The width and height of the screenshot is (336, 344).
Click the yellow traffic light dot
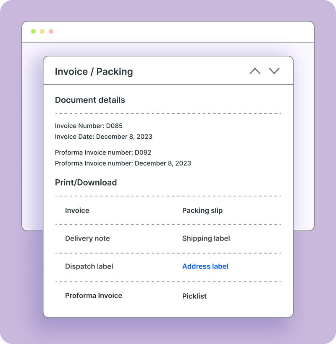42,31
